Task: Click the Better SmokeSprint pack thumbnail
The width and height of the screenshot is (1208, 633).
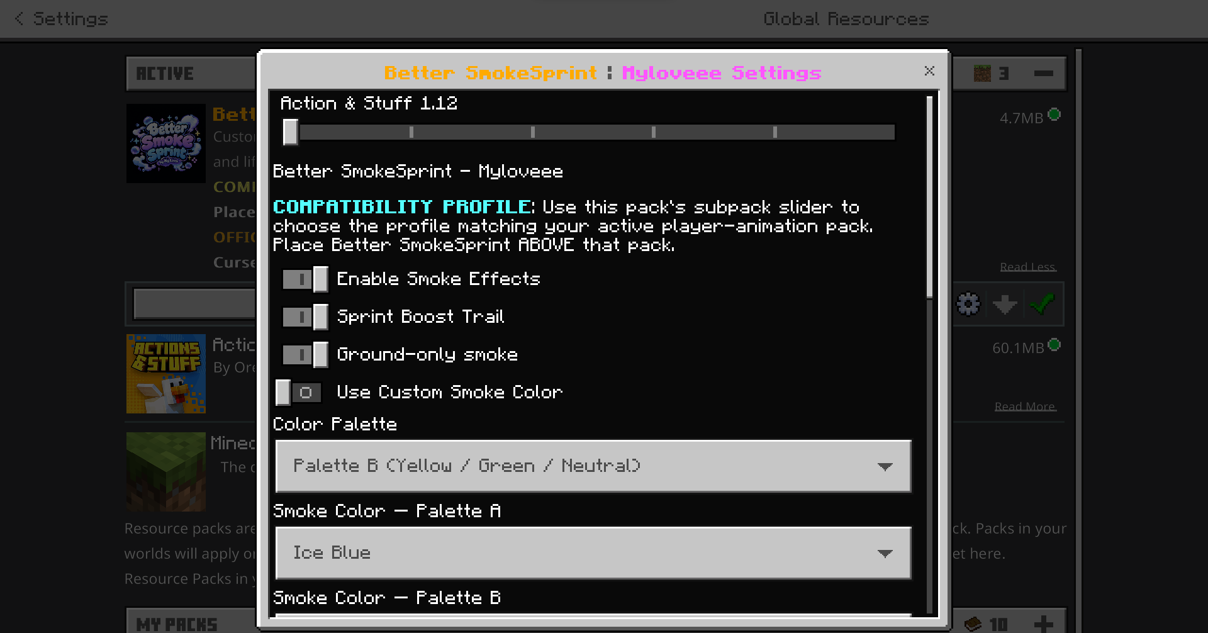Action: (x=166, y=143)
